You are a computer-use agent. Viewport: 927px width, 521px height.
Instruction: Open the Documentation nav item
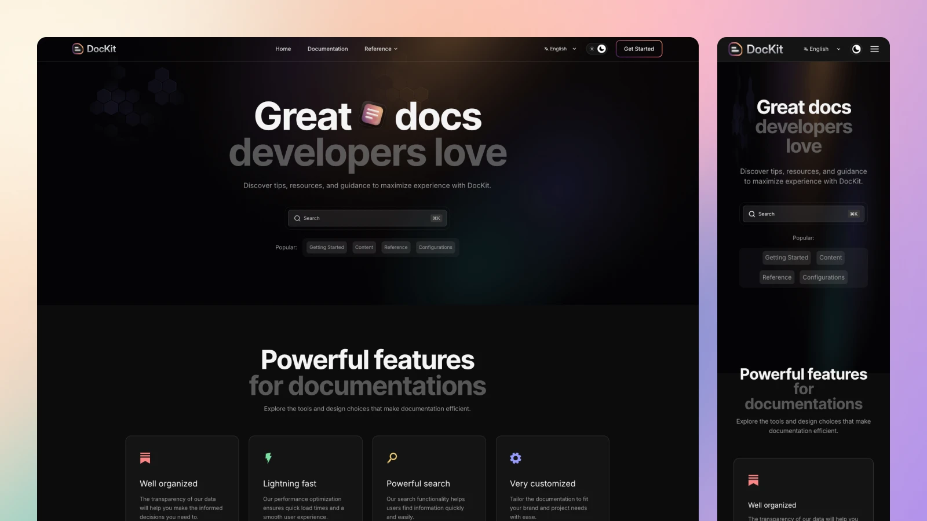327,49
